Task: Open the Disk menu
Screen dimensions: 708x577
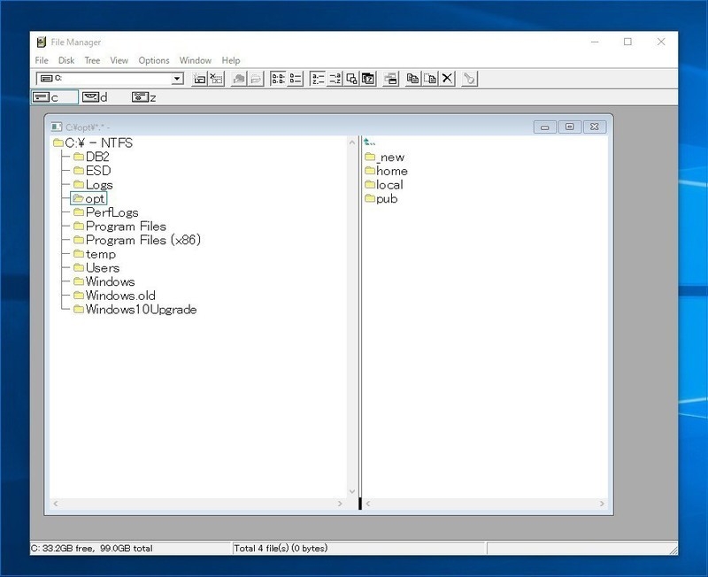Action: coord(65,60)
